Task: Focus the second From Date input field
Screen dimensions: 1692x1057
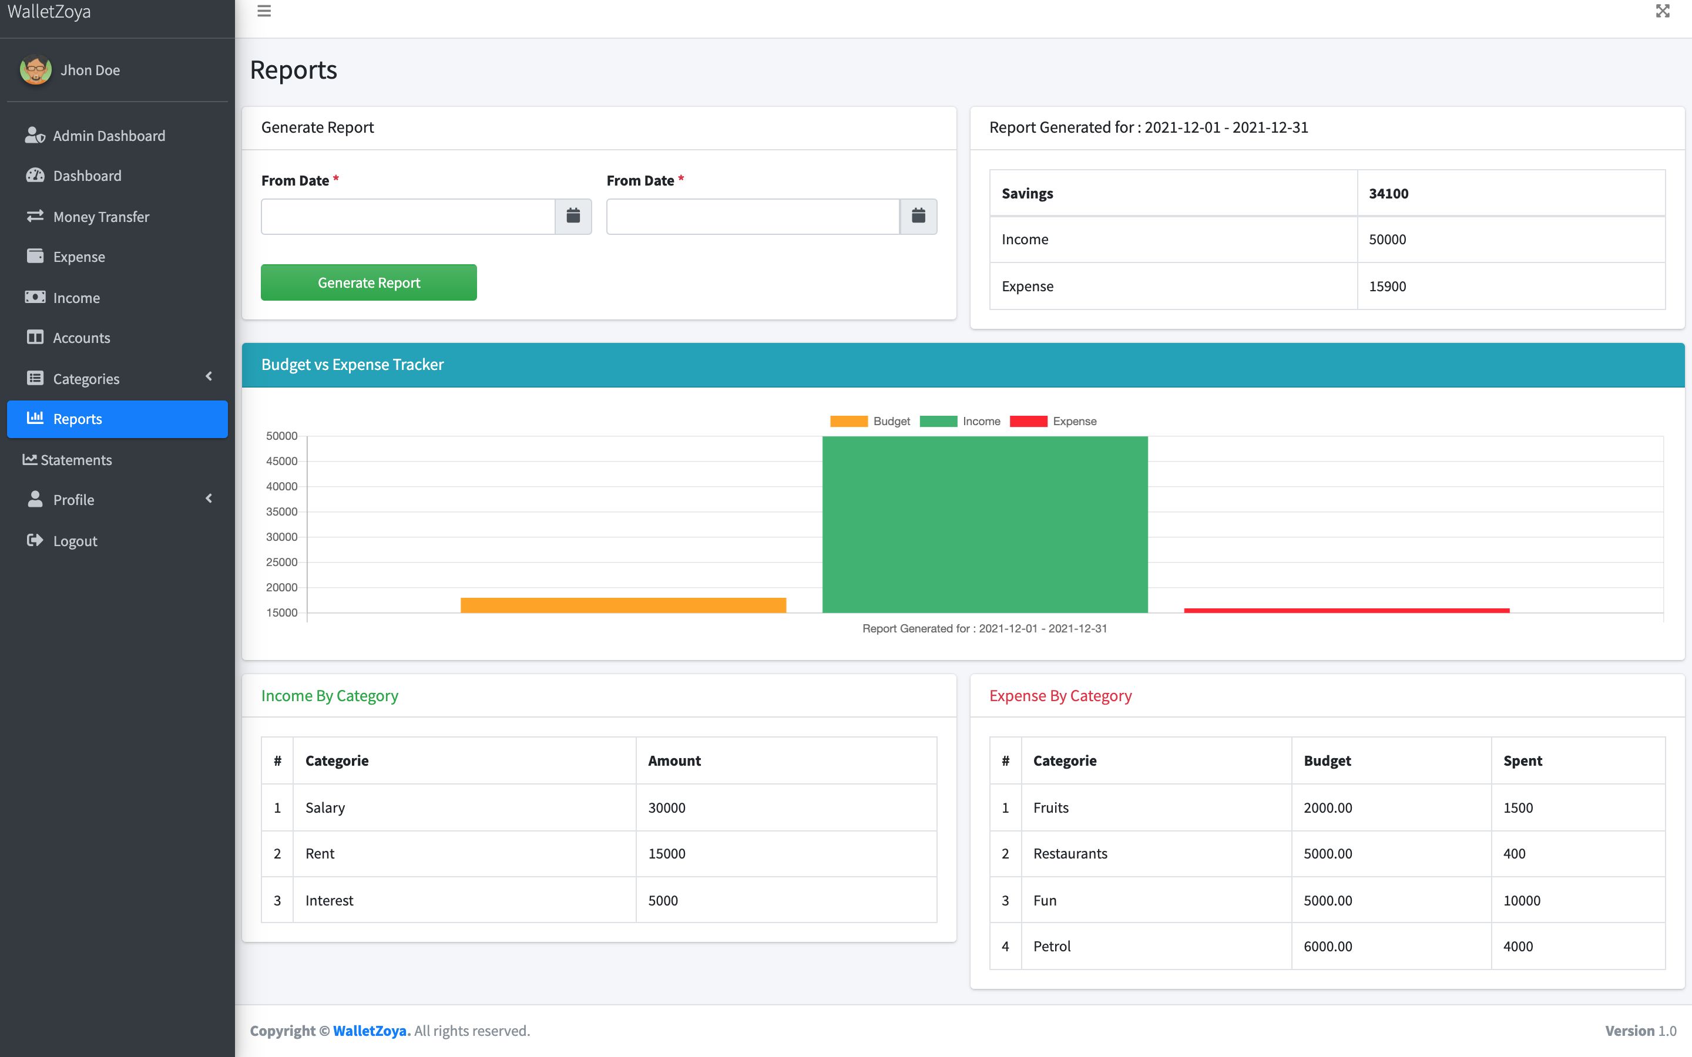Action: [x=753, y=216]
